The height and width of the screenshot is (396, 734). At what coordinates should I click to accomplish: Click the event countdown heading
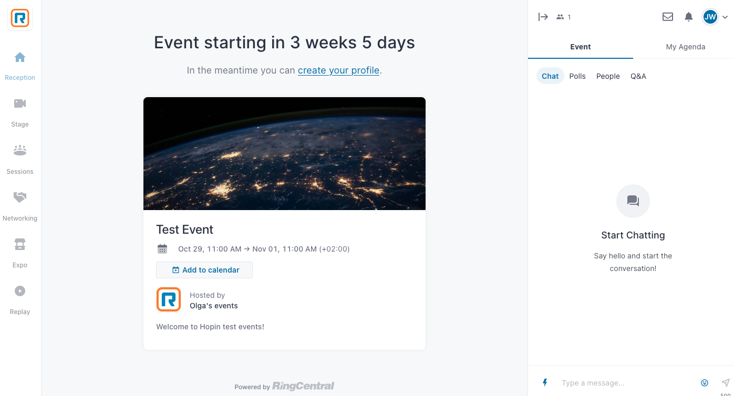click(284, 43)
